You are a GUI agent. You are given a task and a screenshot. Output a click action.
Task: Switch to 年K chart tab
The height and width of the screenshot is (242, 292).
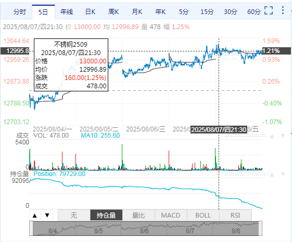(160, 12)
